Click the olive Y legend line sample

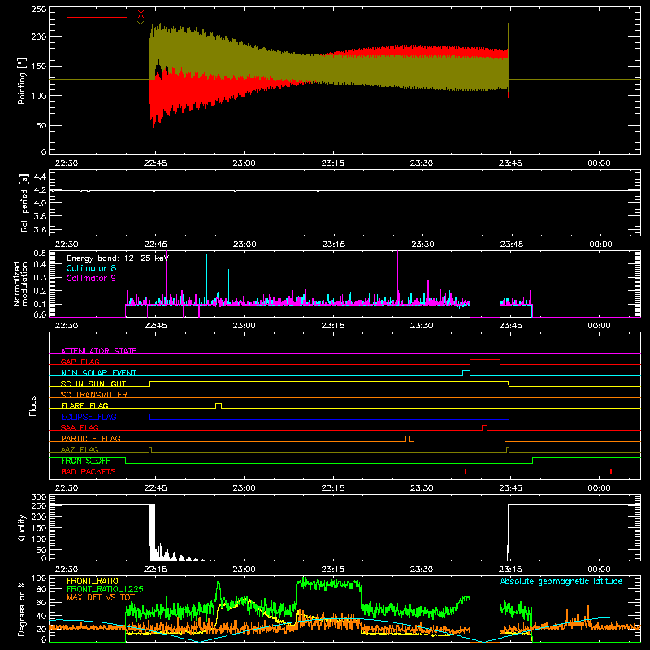click(x=97, y=28)
